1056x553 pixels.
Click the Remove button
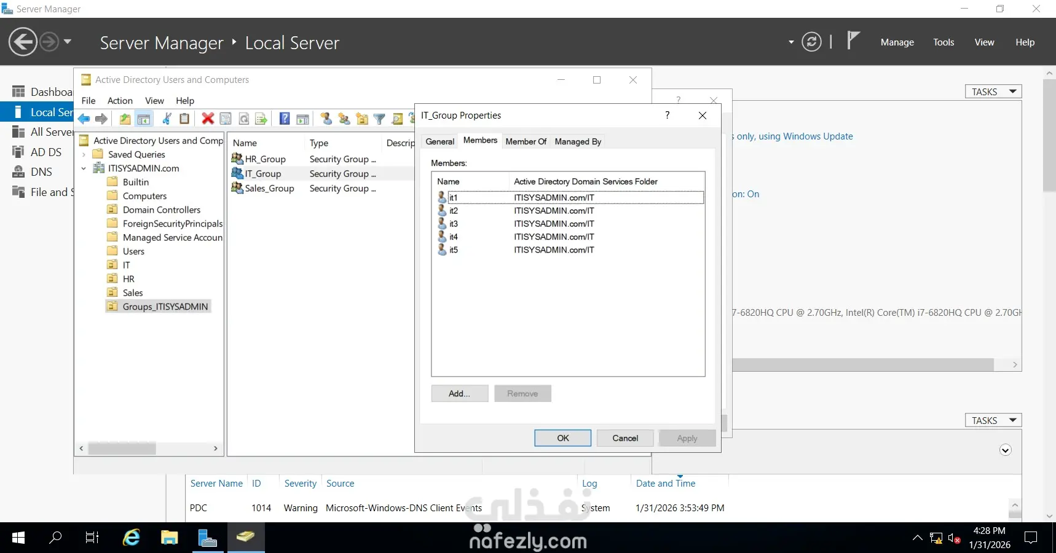(522, 394)
